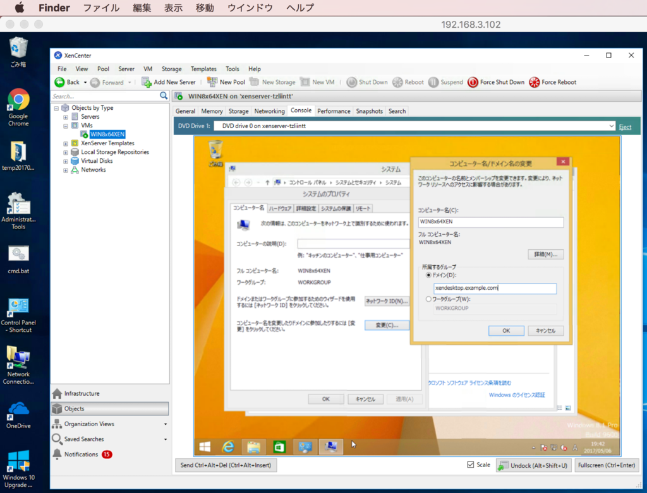Click the 変更(C)... button
647x493 pixels.
(387, 325)
